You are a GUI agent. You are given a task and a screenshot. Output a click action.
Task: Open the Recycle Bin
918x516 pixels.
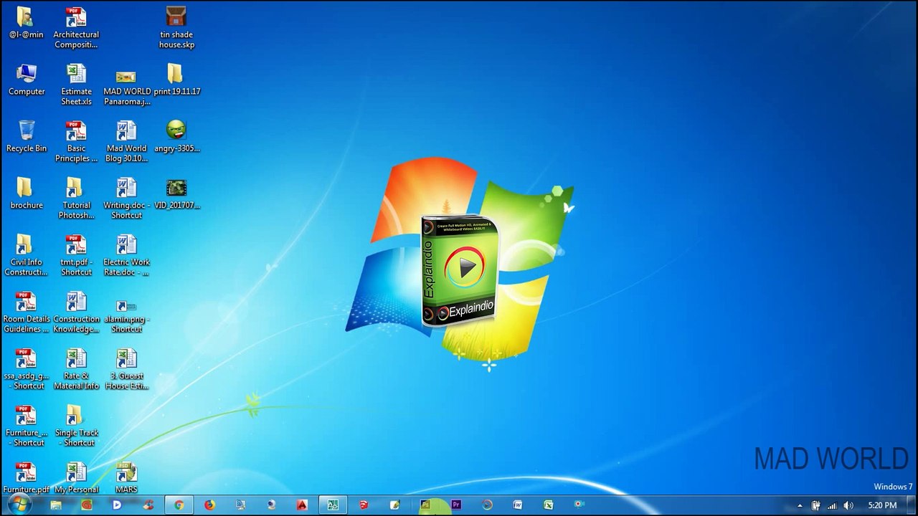[27, 136]
